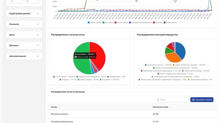Select the lot count value 27 770
Screen dimensions: 219x123
[155, 122]
